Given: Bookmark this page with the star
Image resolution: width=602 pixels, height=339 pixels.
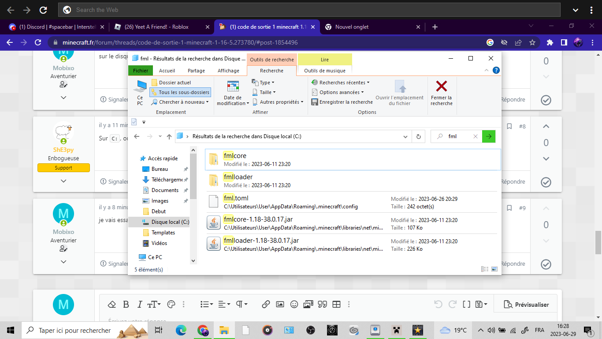Looking at the screenshot, I should click(x=532, y=42).
